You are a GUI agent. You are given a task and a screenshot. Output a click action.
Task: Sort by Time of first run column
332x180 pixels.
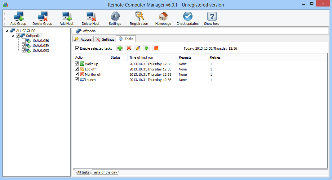[x=152, y=57]
